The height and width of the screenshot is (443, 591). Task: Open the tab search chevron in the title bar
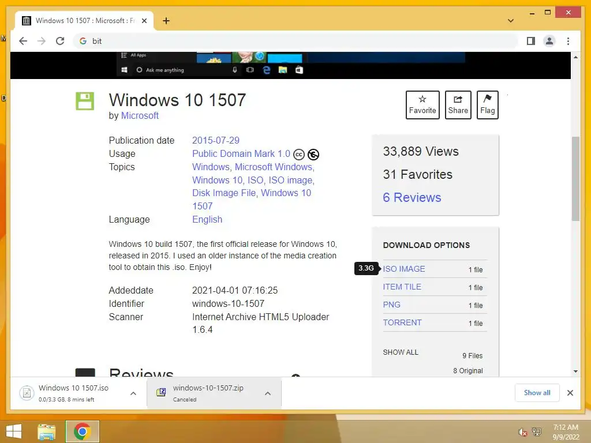point(511,21)
